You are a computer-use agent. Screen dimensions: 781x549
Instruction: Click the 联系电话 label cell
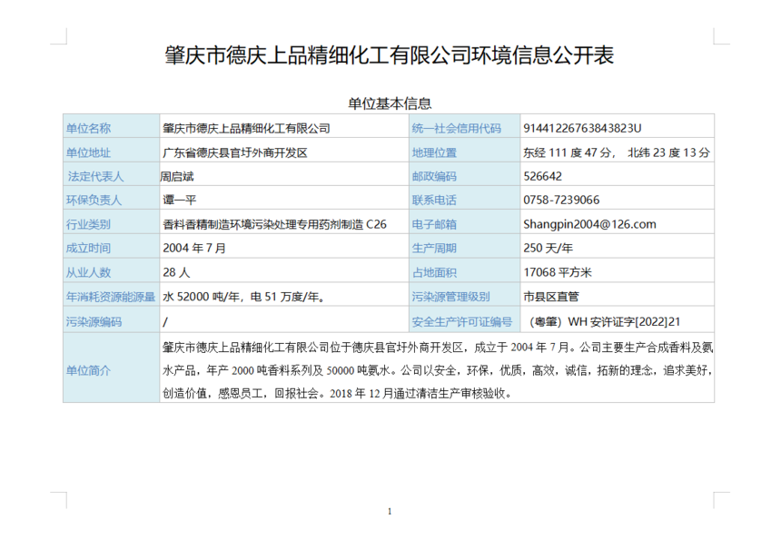pyautogui.click(x=464, y=200)
